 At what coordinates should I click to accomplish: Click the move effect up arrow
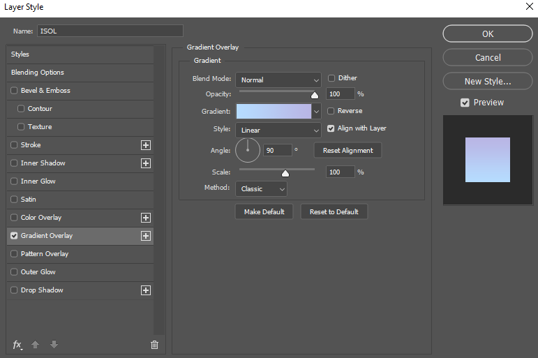point(35,344)
